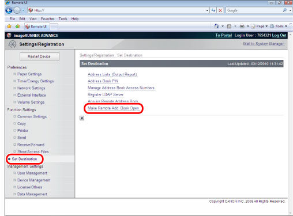Open the Tools dropdown in command bar
Screen dimensions: 293x216
(x=279, y=26)
